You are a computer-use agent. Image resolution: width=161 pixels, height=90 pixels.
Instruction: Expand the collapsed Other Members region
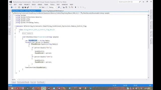15,33
